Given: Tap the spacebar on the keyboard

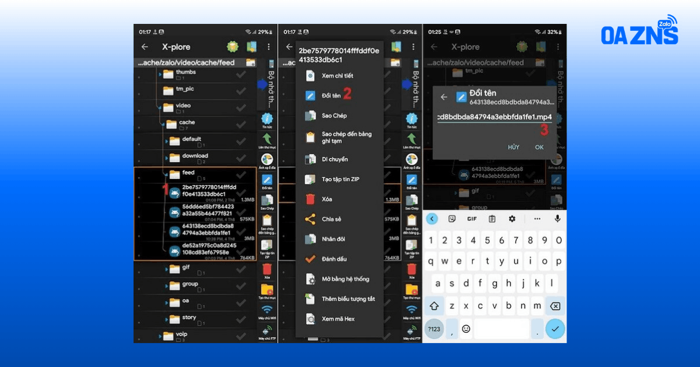Looking at the screenshot, I should point(501,329).
